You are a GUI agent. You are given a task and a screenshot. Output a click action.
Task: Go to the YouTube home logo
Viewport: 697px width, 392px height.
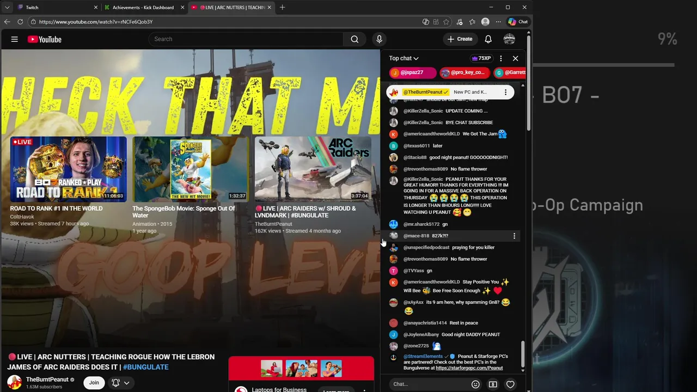45,39
